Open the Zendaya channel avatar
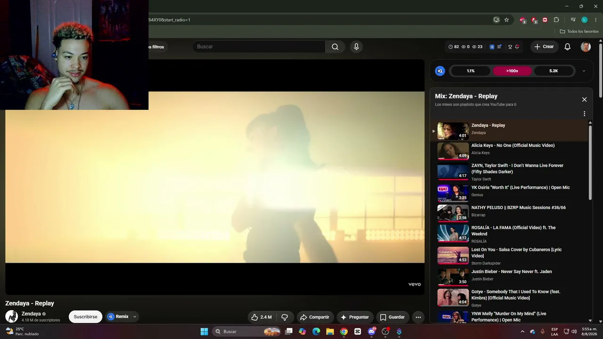Image resolution: width=603 pixels, height=339 pixels. click(11, 316)
